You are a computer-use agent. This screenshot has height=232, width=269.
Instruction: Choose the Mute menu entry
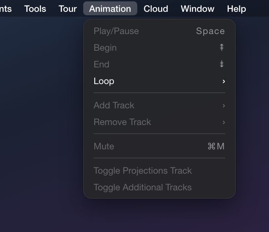pyautogui.click(x=159, y=147)
